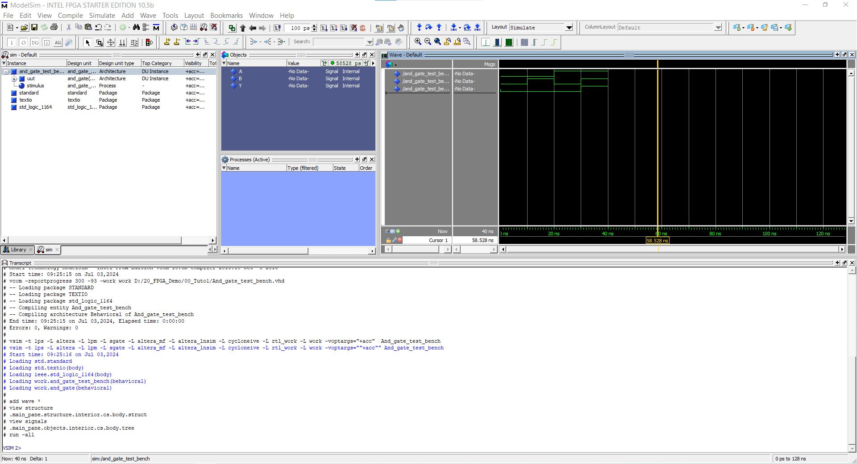Insert a new cursor using the yellow icon

click(167, 42)
